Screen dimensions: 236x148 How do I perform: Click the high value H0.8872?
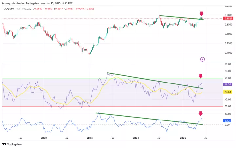coord(48,9)
